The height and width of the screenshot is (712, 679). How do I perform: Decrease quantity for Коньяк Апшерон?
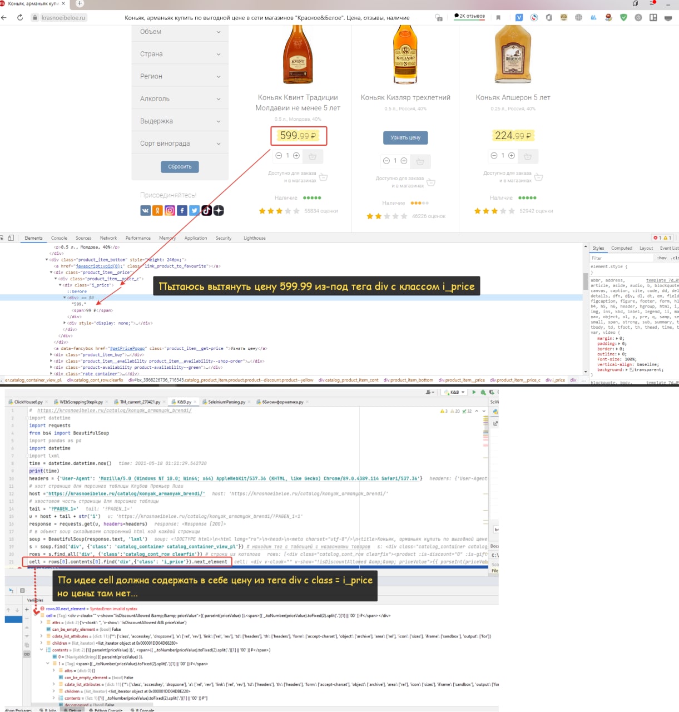[494, 156]
